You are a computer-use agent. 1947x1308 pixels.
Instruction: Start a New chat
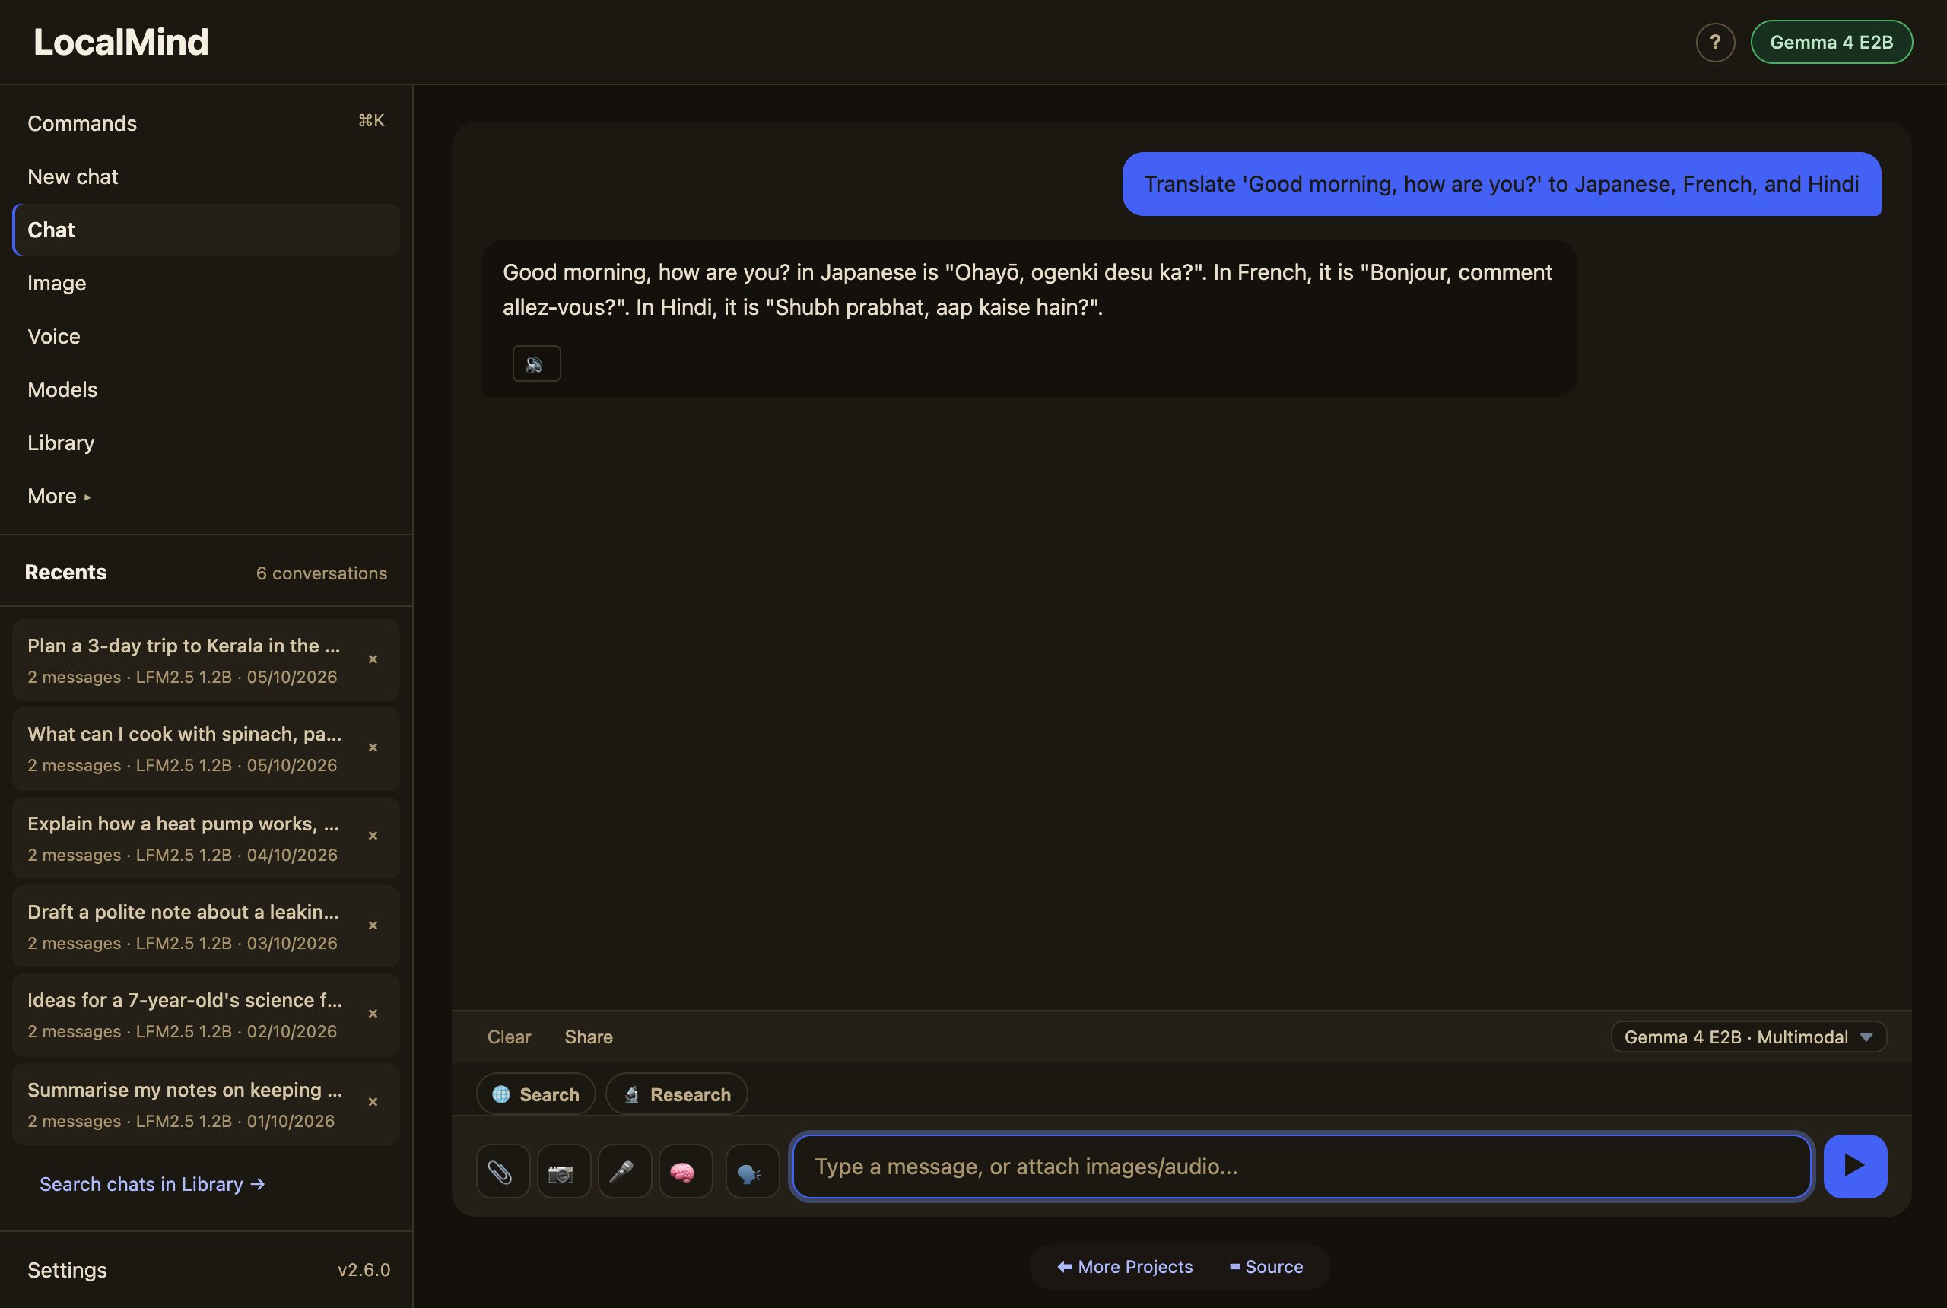206,177
